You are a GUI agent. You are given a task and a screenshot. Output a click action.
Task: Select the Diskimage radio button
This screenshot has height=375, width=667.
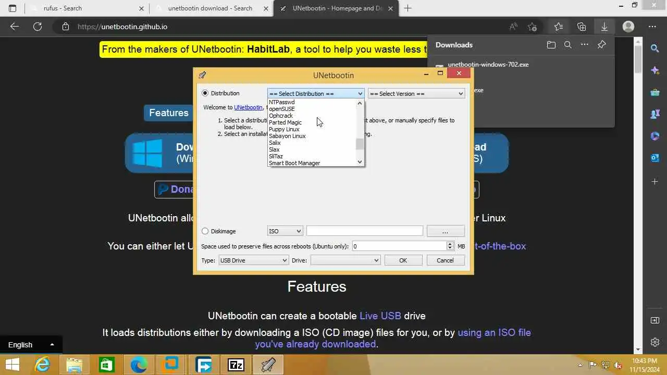(205, 231)
